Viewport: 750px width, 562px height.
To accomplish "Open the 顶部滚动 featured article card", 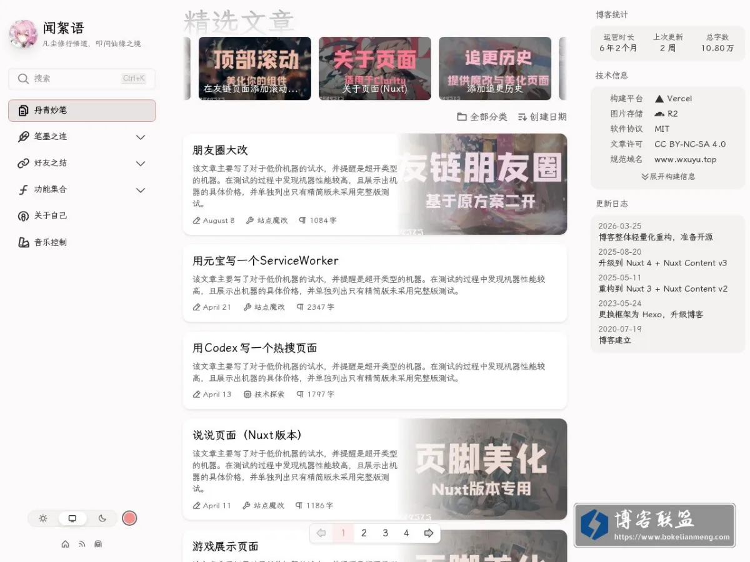I will (255, 68).
